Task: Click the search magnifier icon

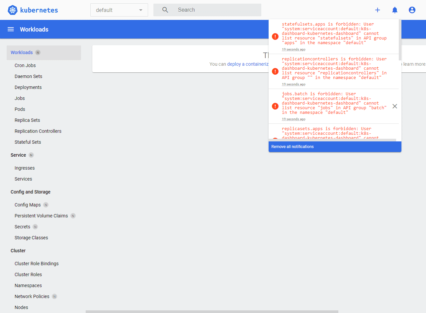Action: pos(165,10)
